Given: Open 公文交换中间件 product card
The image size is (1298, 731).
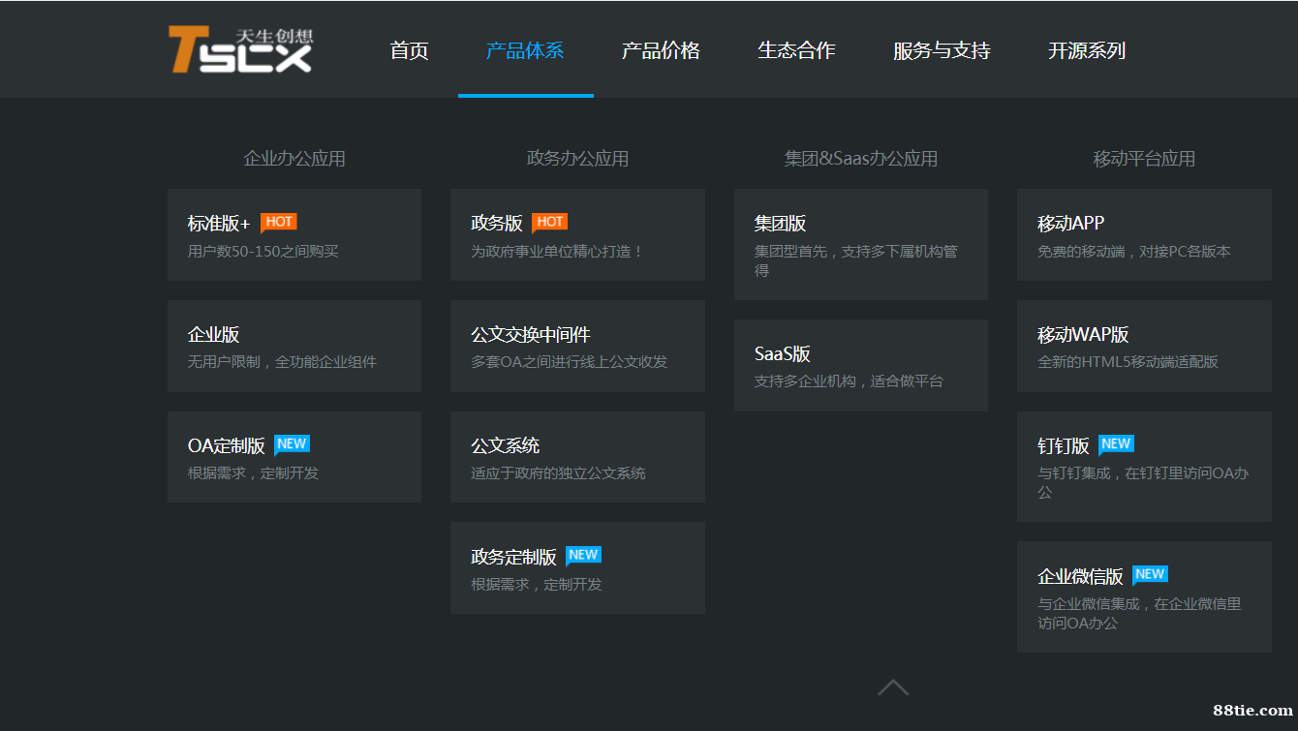Looking at the screenshot, I should point(577,346).
